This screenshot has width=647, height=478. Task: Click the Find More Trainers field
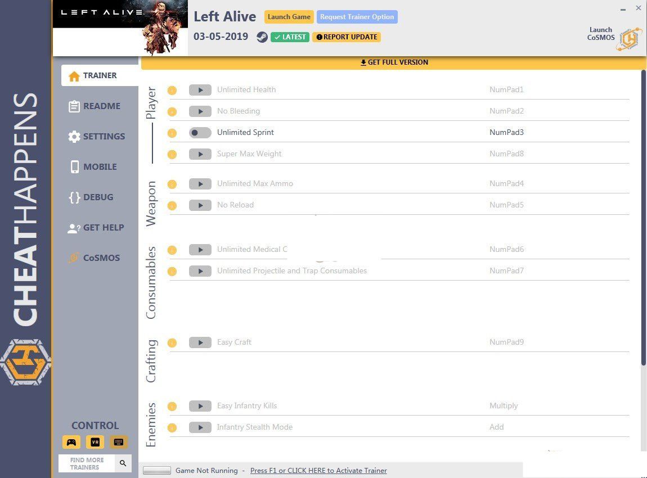87,463
